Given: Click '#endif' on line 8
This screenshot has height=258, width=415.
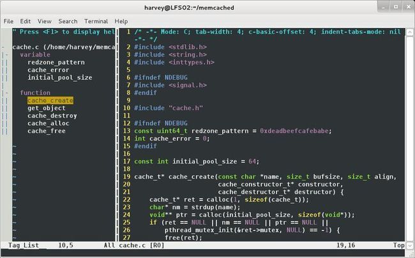Looking at the screenshot, I should click(x=146, y=93).
